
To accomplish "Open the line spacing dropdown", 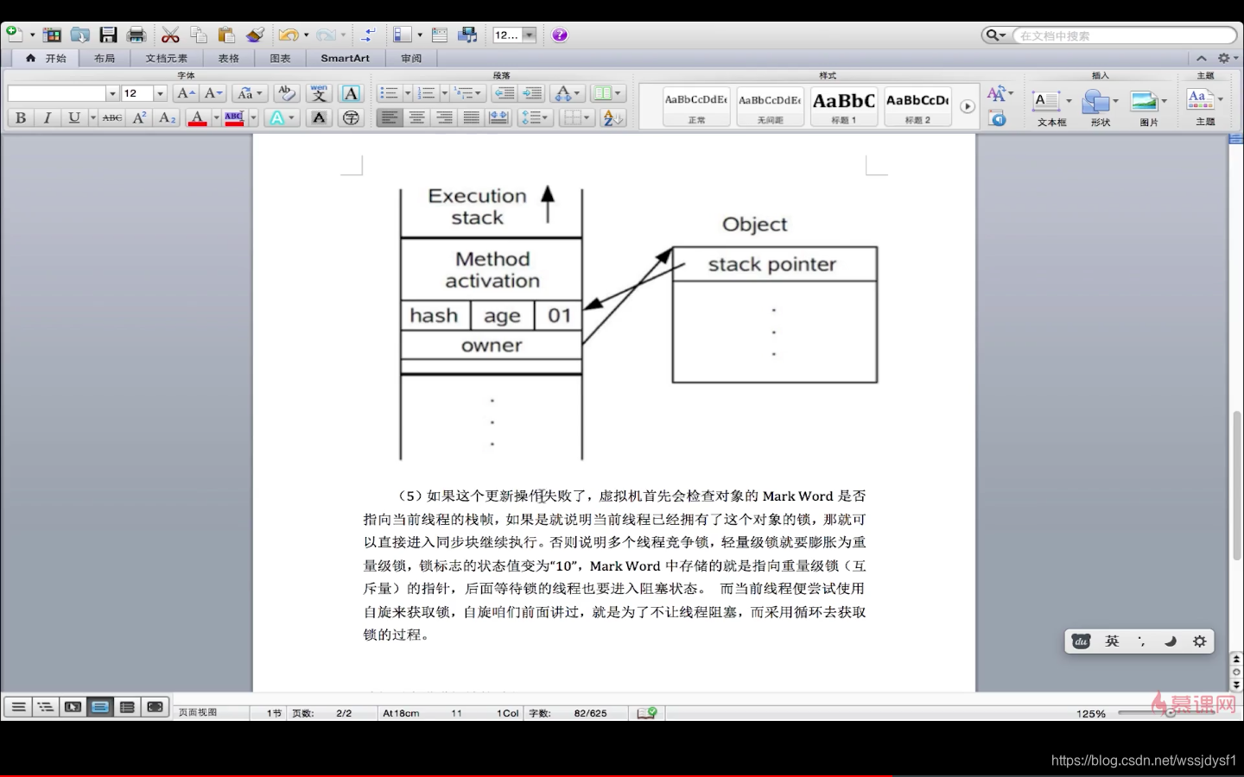I will [x=535, y=117].
